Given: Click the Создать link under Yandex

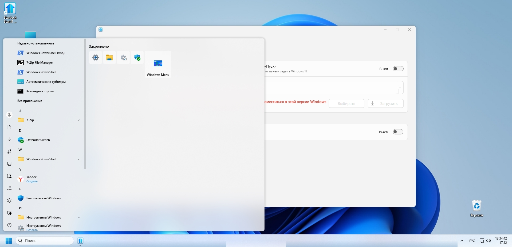Looking at the screenshot, I should tap(32, 182).
